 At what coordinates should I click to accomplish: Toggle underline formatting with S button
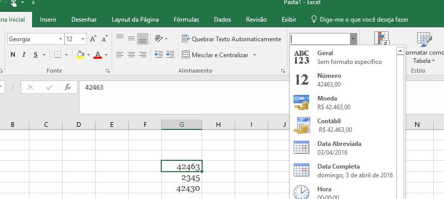[35, 55]
